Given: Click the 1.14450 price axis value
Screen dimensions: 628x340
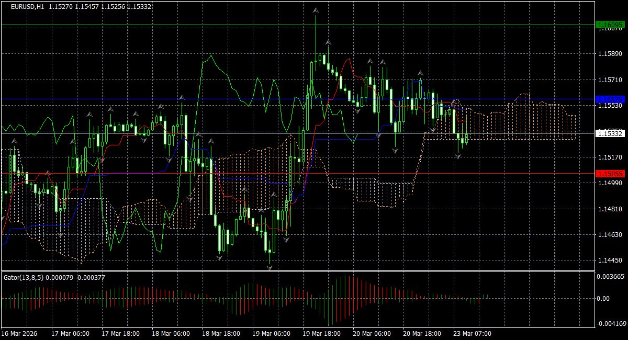Looking at the screenshot, I should [x=610, y=260].
